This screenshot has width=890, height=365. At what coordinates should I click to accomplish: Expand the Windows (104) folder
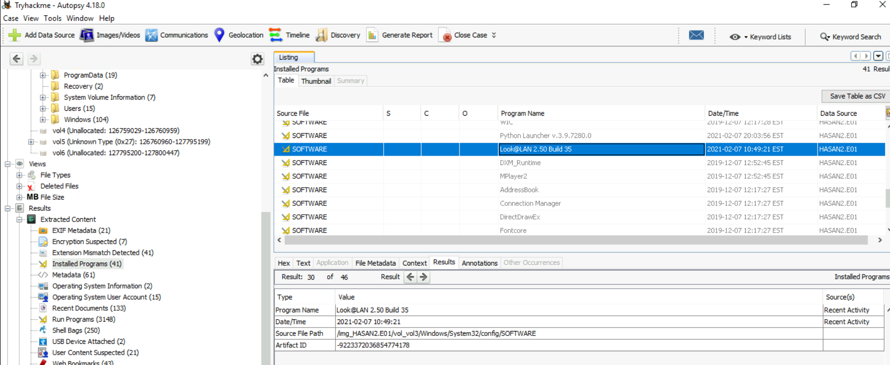click(x=43, y=120)
